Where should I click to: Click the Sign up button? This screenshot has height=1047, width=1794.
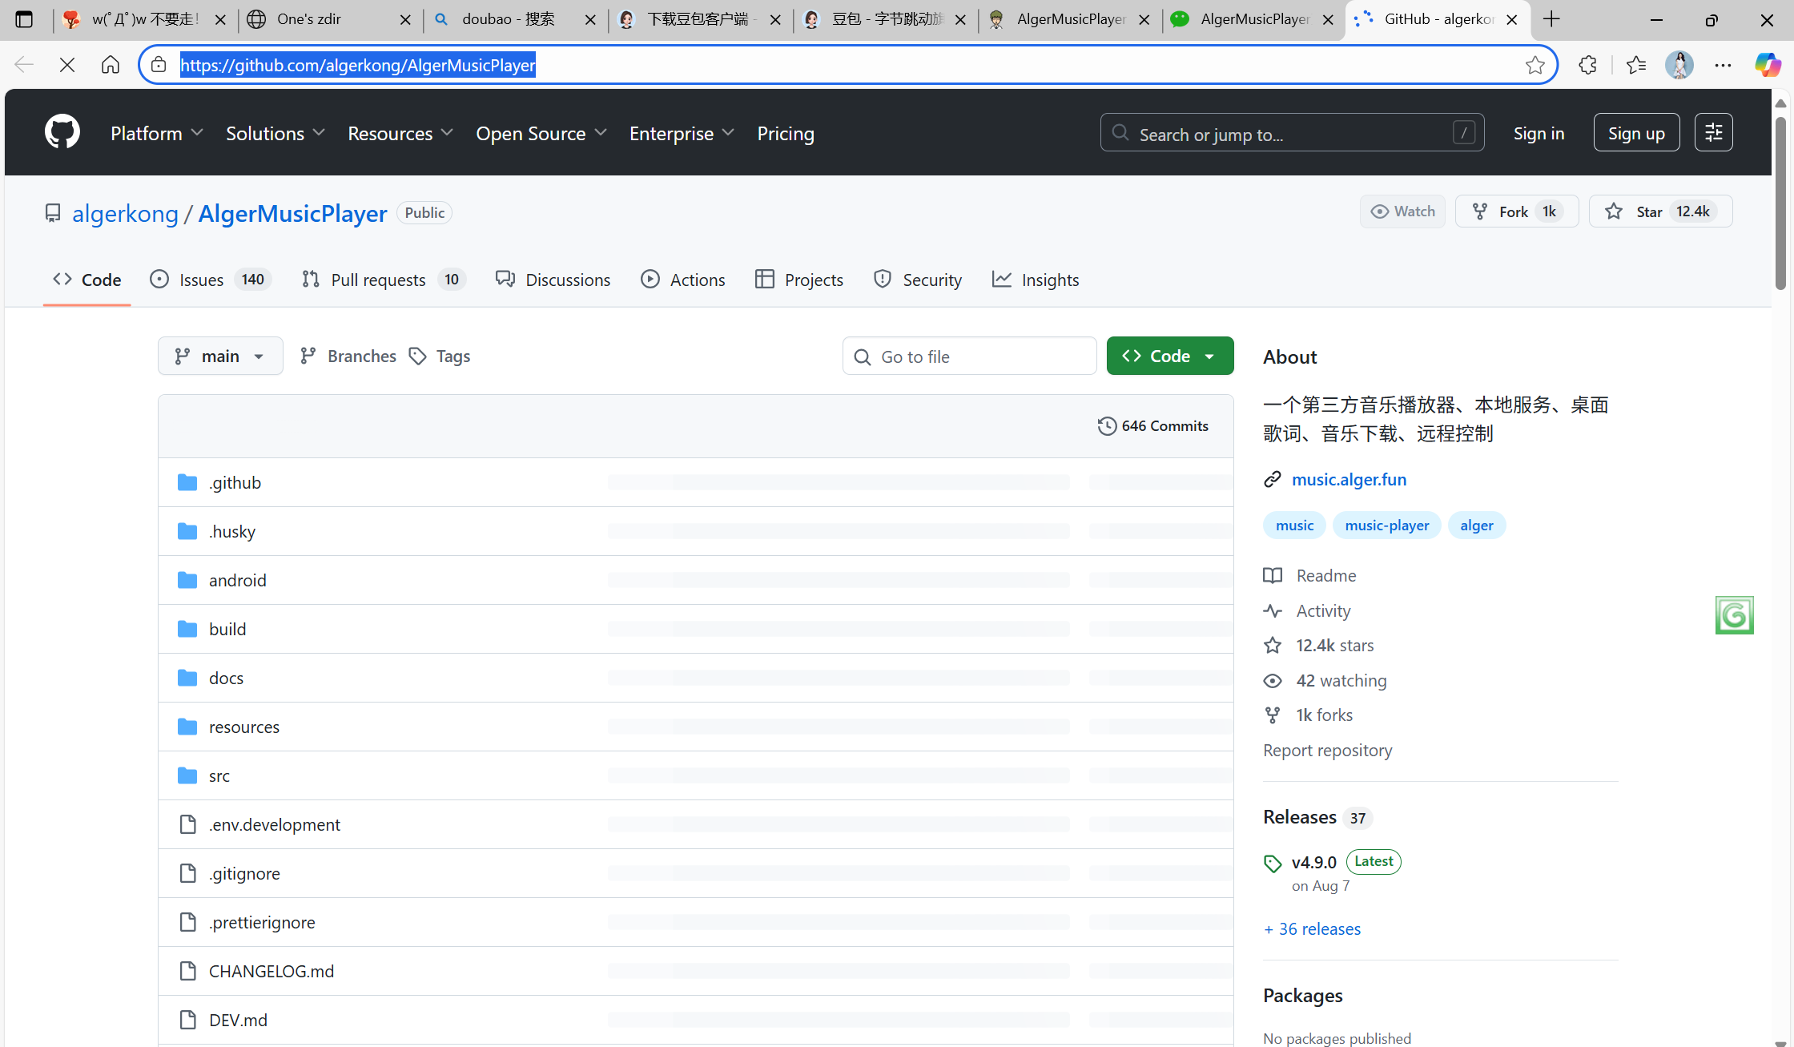coord(1636,133)
